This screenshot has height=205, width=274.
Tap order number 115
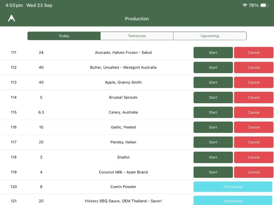coord(14,112)
